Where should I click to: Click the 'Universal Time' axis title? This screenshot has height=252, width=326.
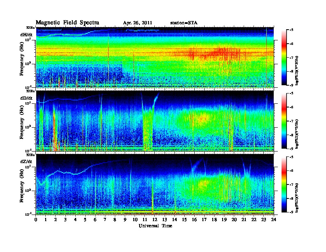coord(156,226)
